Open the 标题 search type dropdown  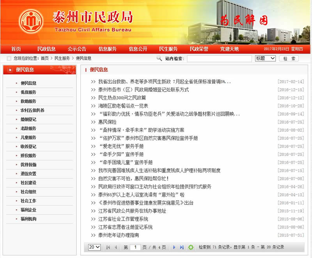pyautogui.click(x=265, y=59)
